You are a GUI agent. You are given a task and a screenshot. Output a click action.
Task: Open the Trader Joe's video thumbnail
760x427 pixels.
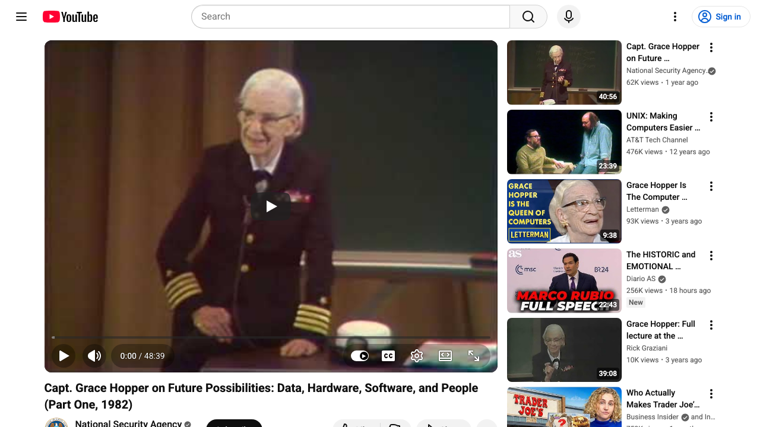[564, 407]
